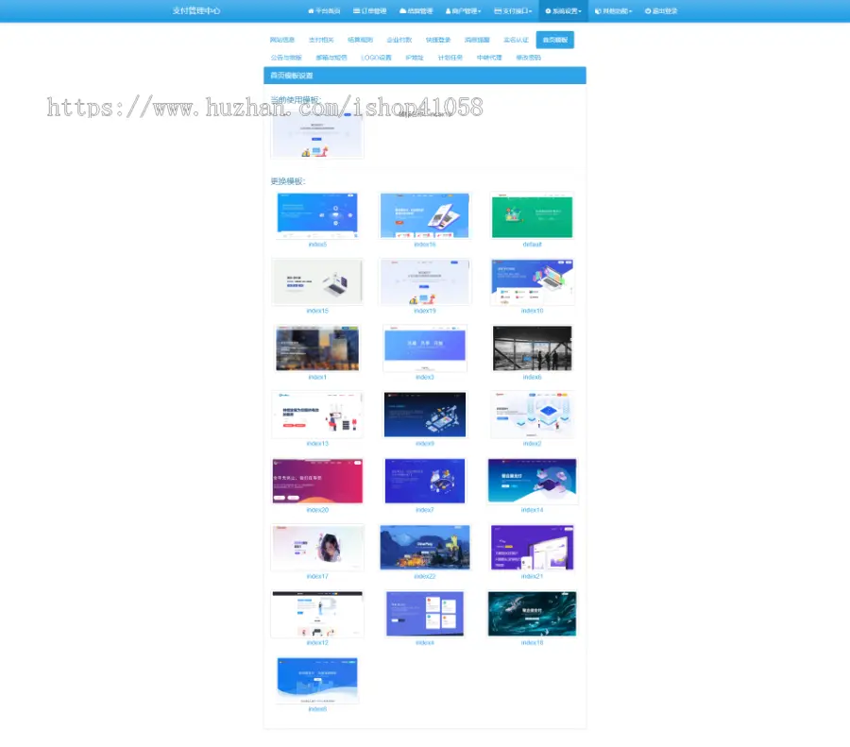Click the cloud icon beside 结算管理
The image size is (850, 747).
[x=403, y=11]
